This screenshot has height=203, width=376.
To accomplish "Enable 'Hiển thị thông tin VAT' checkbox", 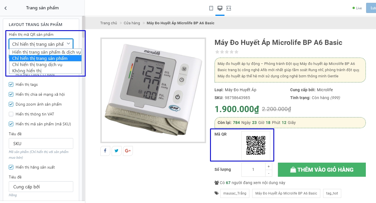I will (11, 114).
